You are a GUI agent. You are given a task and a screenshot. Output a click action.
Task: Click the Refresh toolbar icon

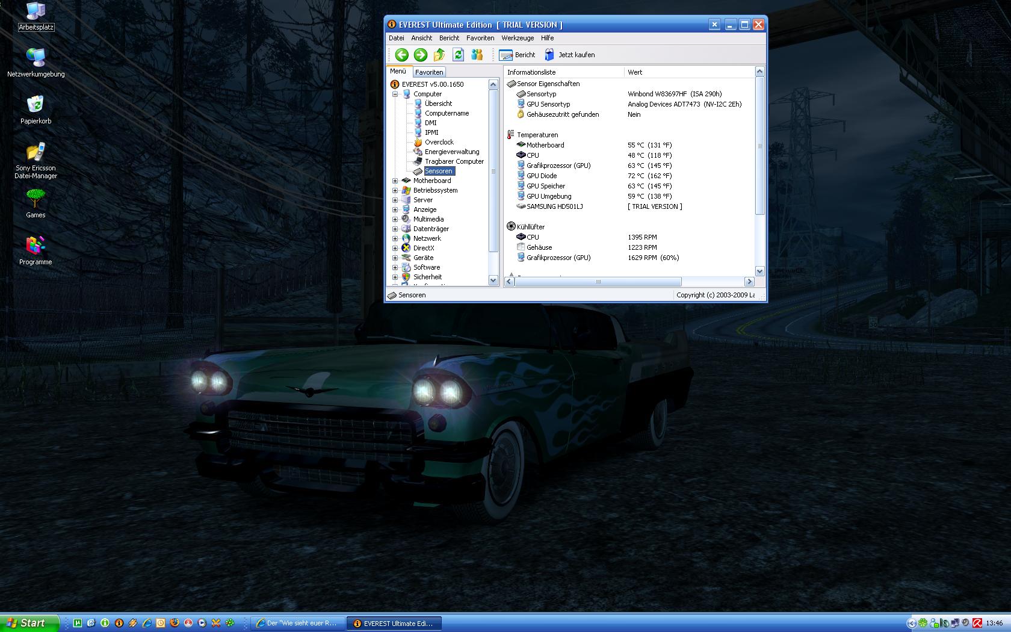(x=458, y=55)
